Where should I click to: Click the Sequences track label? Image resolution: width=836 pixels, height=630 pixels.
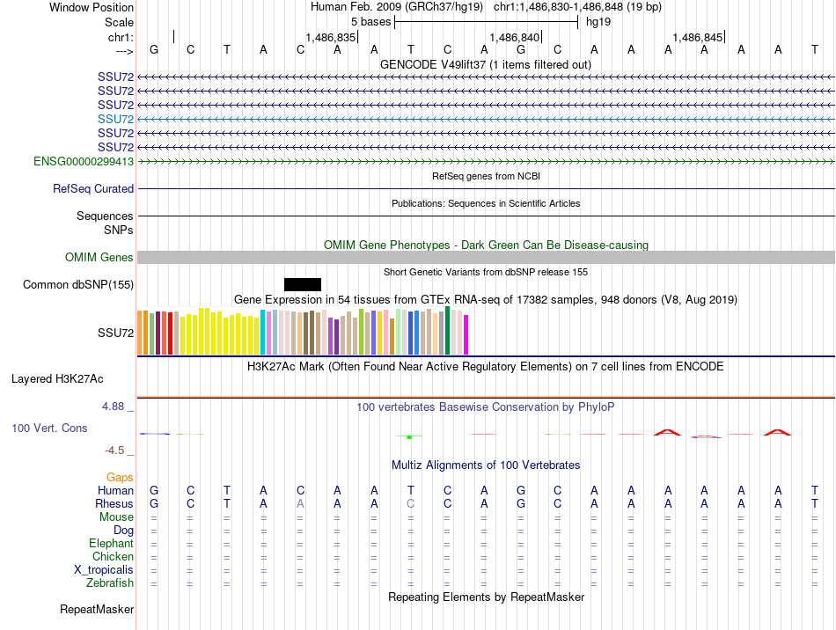105,216
